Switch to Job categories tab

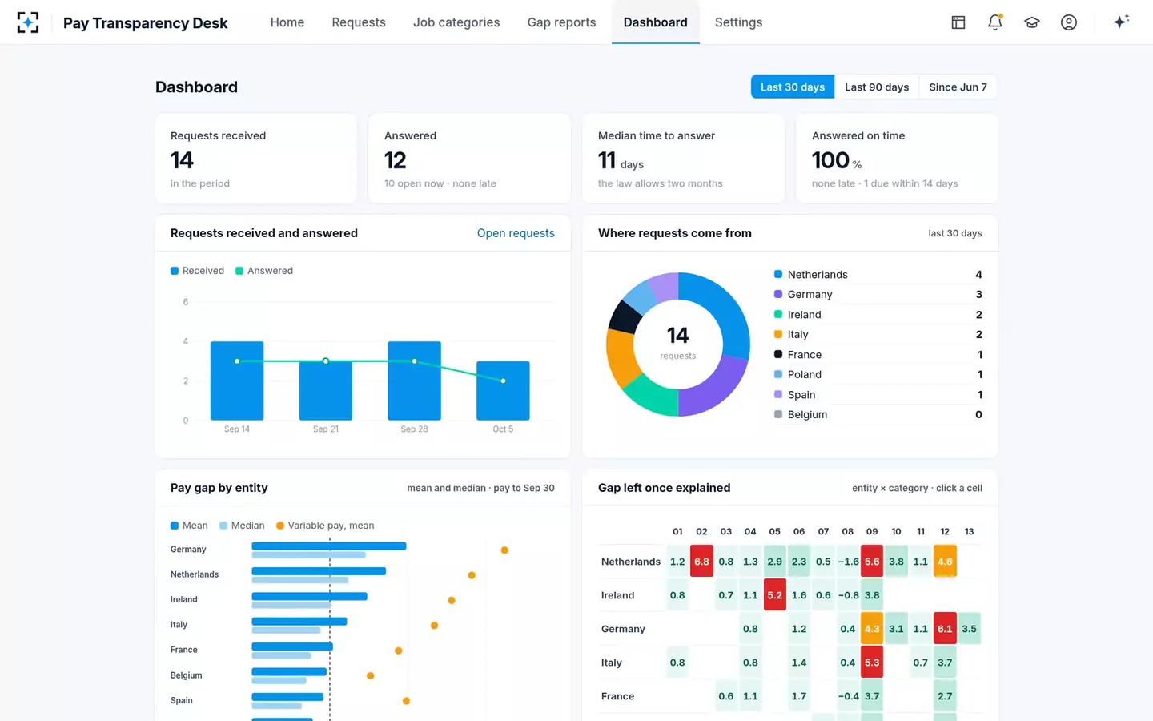456,22
